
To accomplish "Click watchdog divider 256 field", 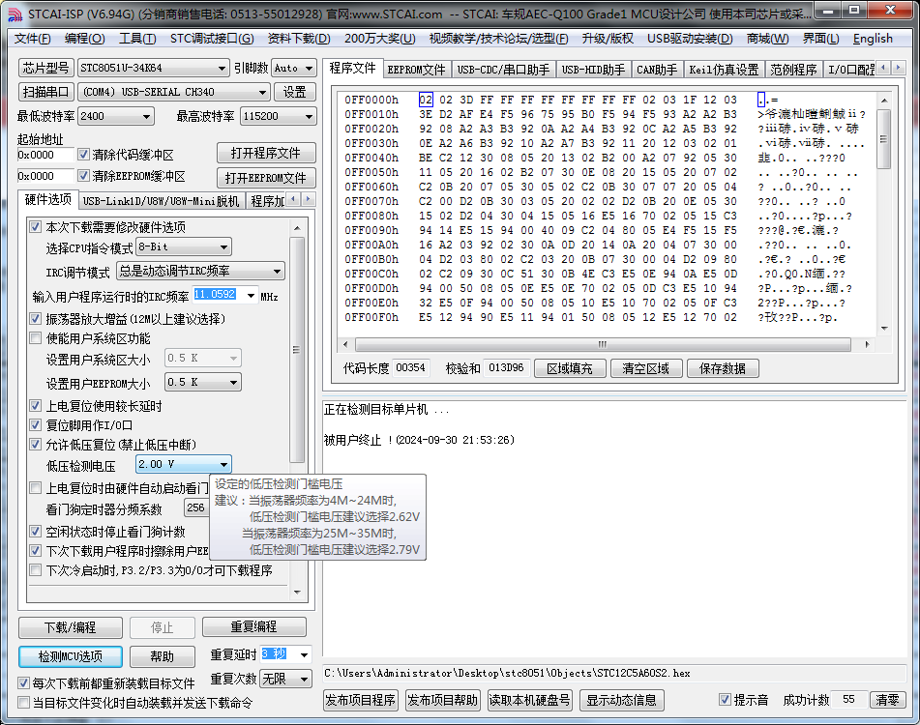I will coord(196,507).
